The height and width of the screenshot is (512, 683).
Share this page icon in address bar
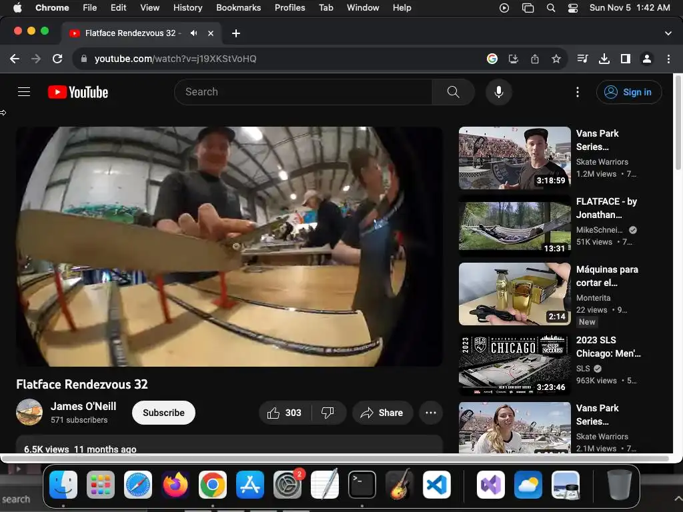535,59
